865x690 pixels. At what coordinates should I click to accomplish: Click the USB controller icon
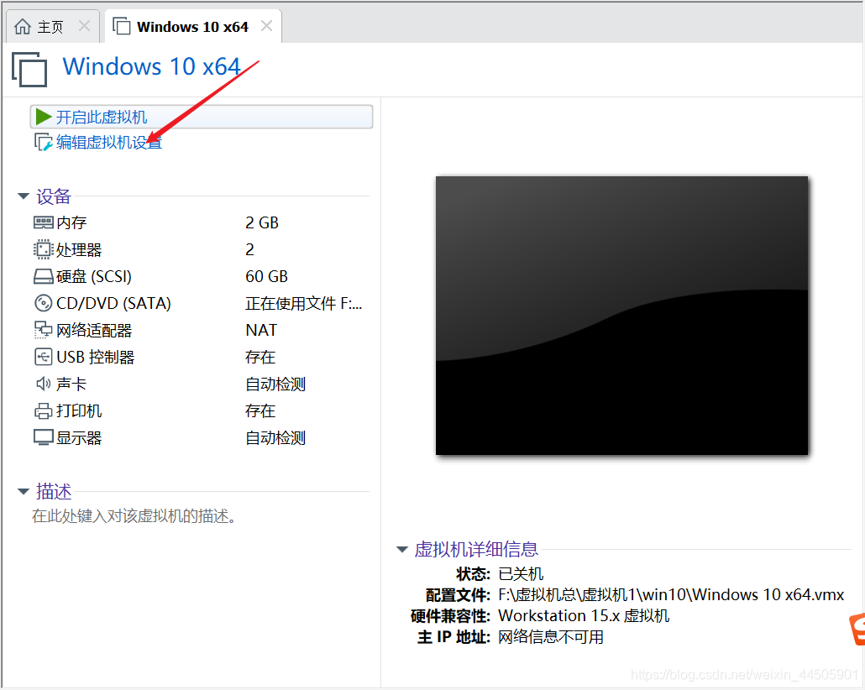coord(44,357)
